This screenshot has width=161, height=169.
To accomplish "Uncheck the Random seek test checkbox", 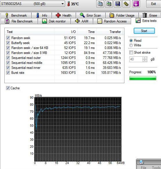I will (8, 38).
